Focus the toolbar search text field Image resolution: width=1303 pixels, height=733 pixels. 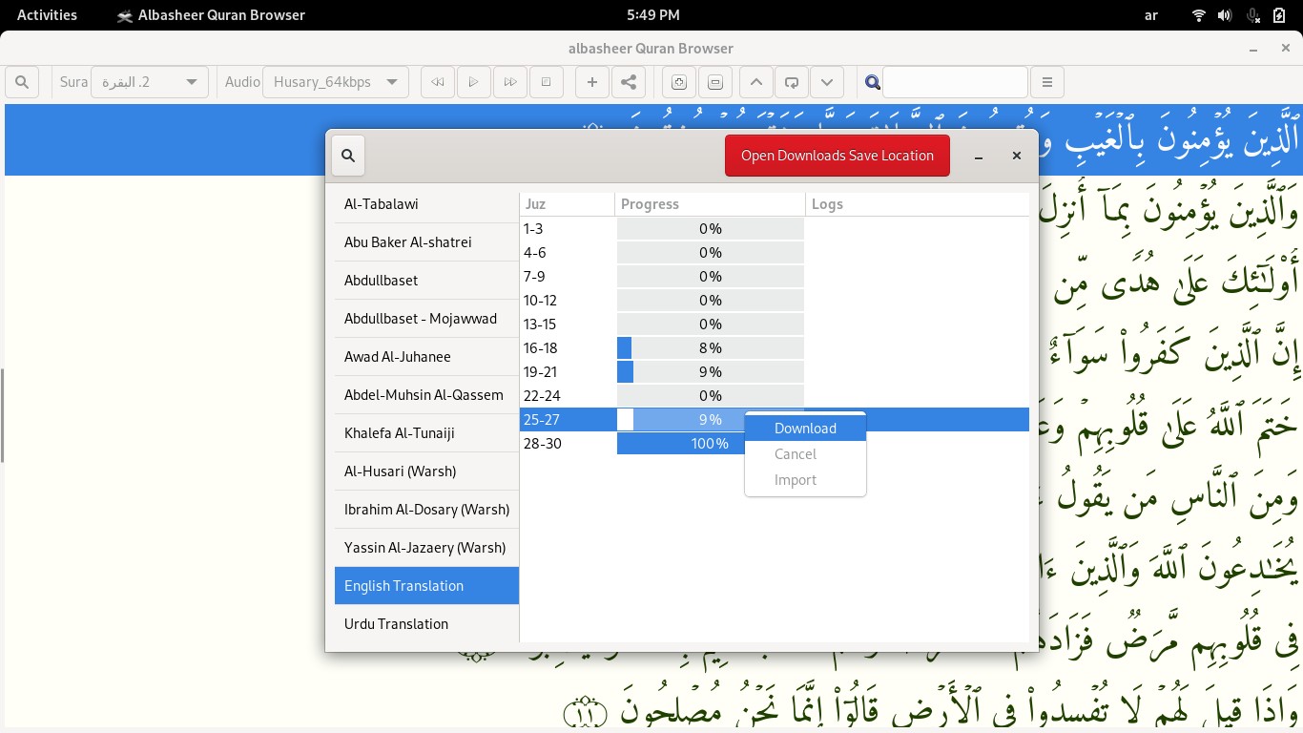tap(955, 82)
